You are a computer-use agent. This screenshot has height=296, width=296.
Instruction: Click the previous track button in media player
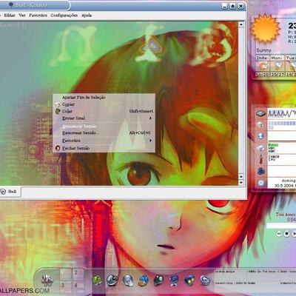click(279, 233)
